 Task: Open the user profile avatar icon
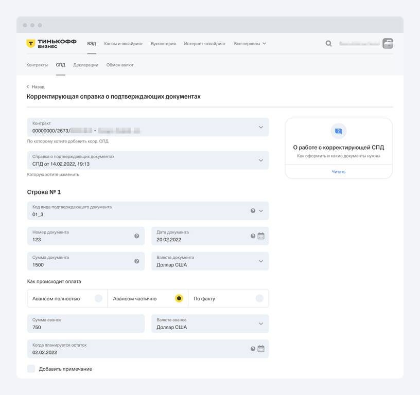point(388,44)
